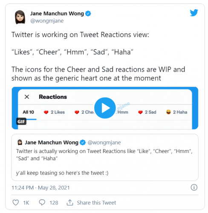
Task: Open the 11:24 PM May 28, 2021 timestamp
Action: click(x=40, y=188)
